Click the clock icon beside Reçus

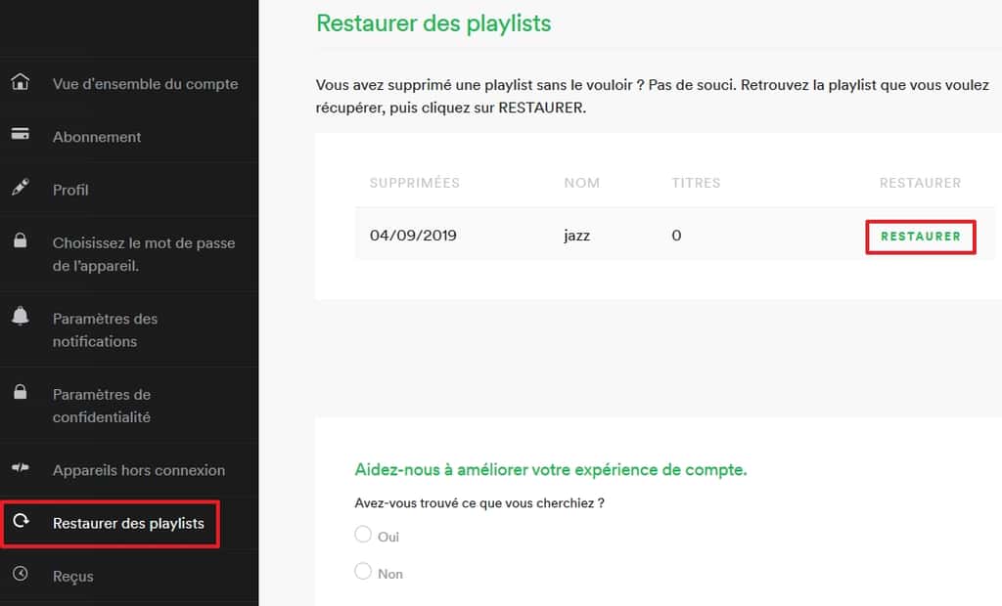click(x=21, y=574)
